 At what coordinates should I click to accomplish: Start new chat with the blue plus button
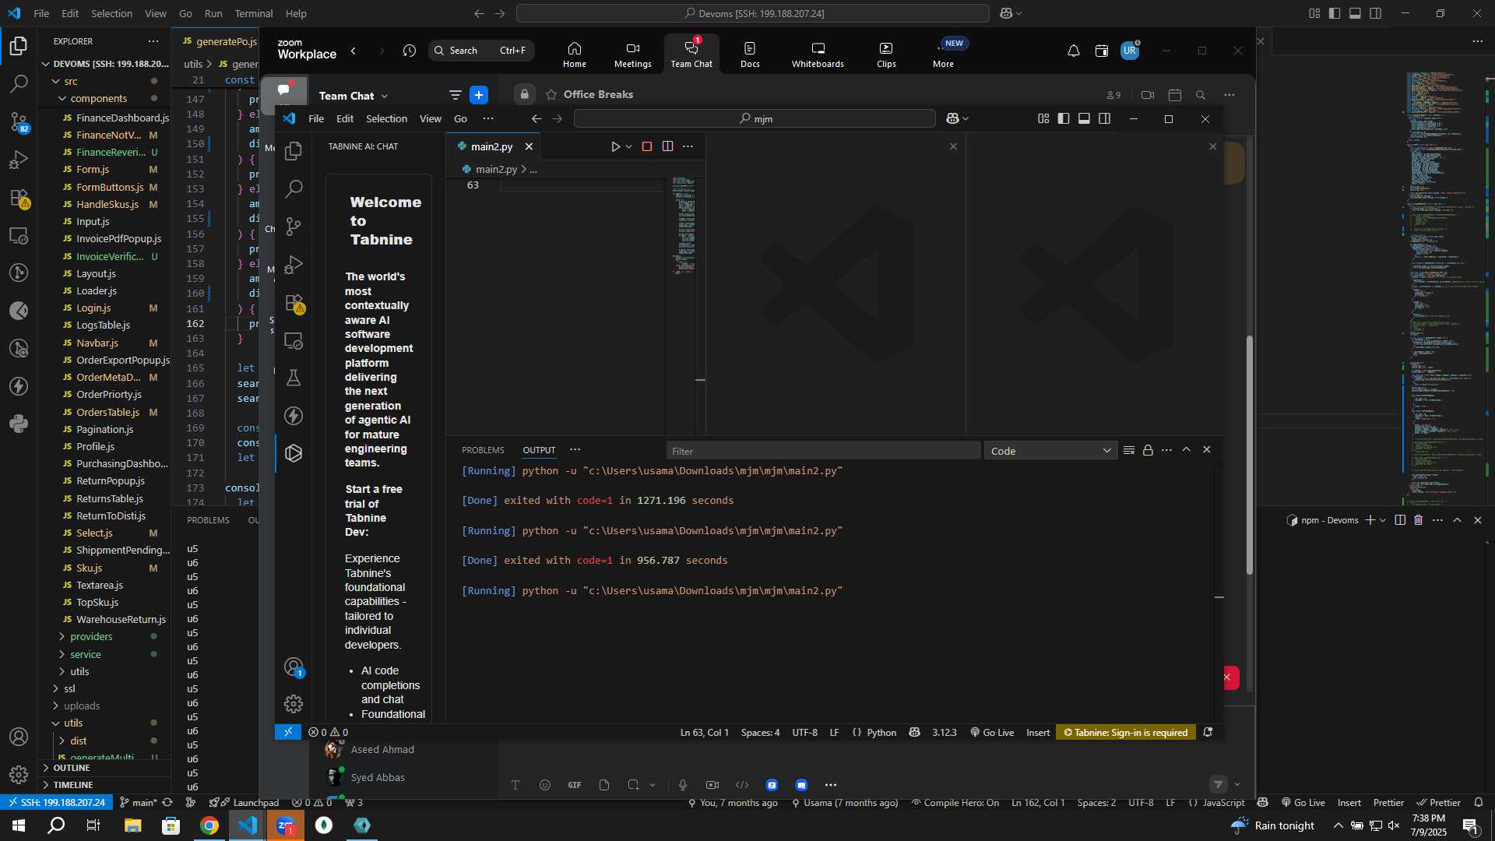(479, 95)
